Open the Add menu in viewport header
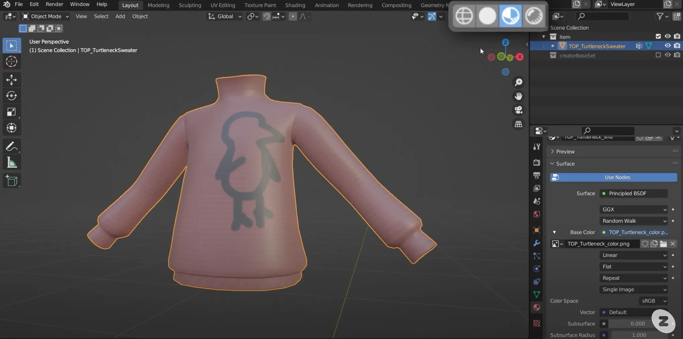 pos(120,16)
